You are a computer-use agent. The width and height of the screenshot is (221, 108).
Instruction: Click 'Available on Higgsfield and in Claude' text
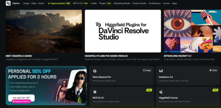32,59
